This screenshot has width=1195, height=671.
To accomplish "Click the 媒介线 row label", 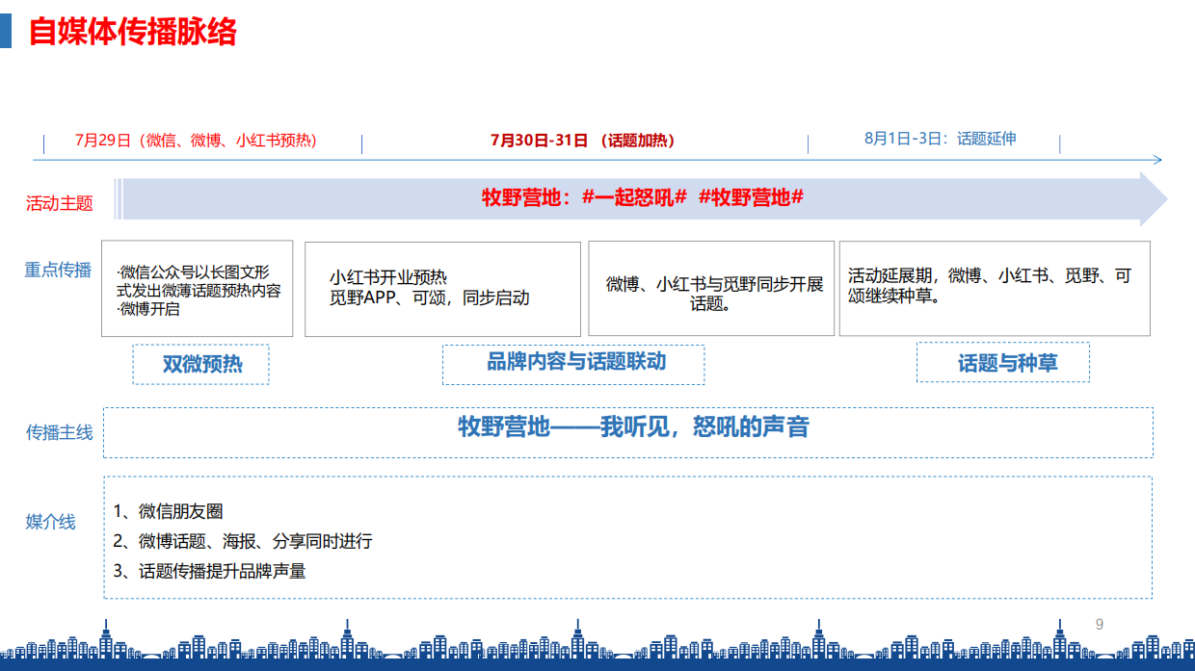I will click(x=50, y=522).
